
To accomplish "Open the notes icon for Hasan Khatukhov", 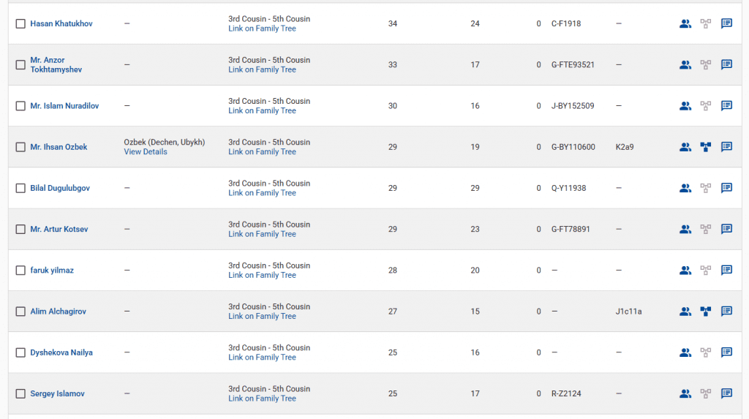I will point(726,23).
